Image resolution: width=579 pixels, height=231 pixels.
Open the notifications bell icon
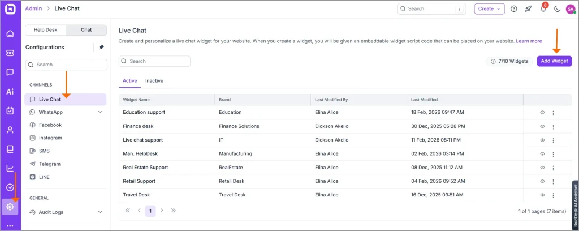(x=543, y=9)
